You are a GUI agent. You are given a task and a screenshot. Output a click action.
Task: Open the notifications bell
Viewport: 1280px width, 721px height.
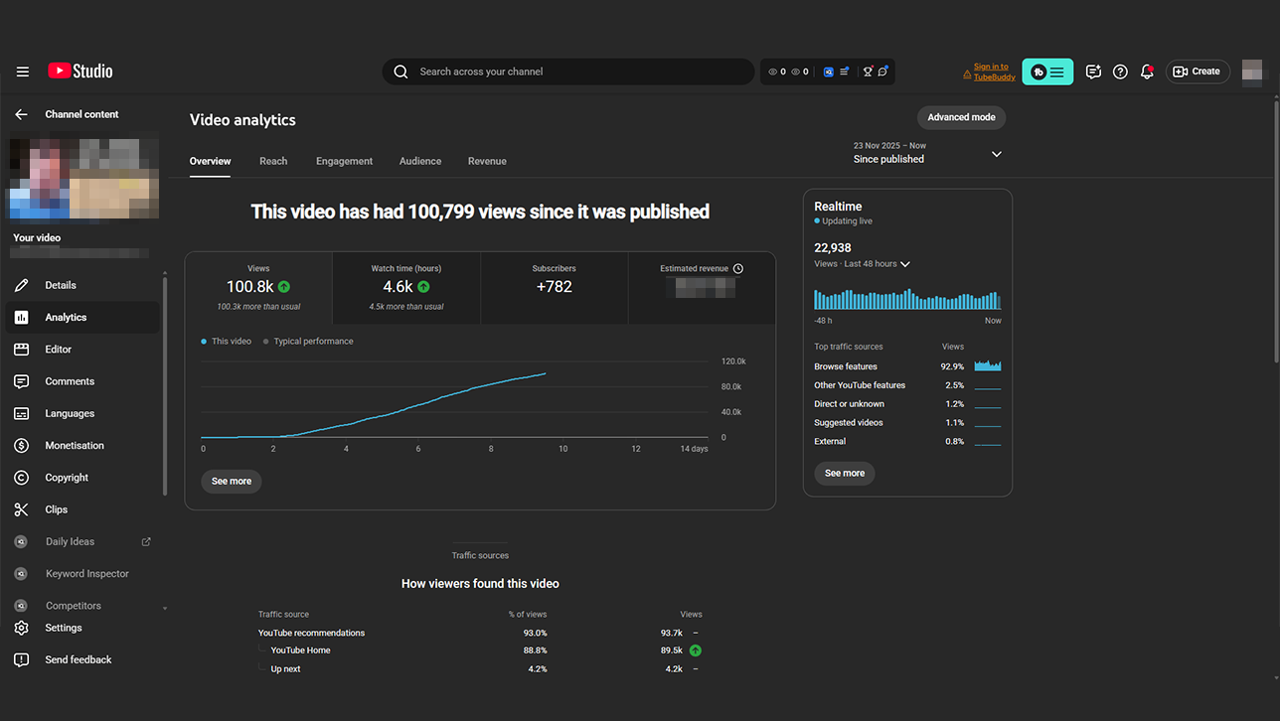click(x=1147, y=72)
